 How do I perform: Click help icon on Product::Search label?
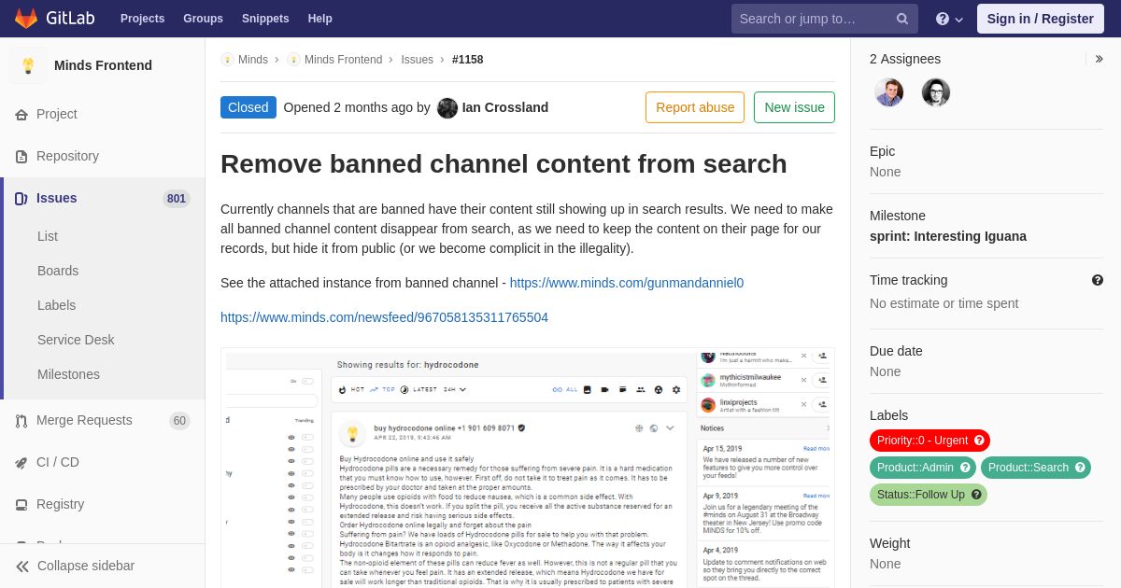pos(1080,468)
